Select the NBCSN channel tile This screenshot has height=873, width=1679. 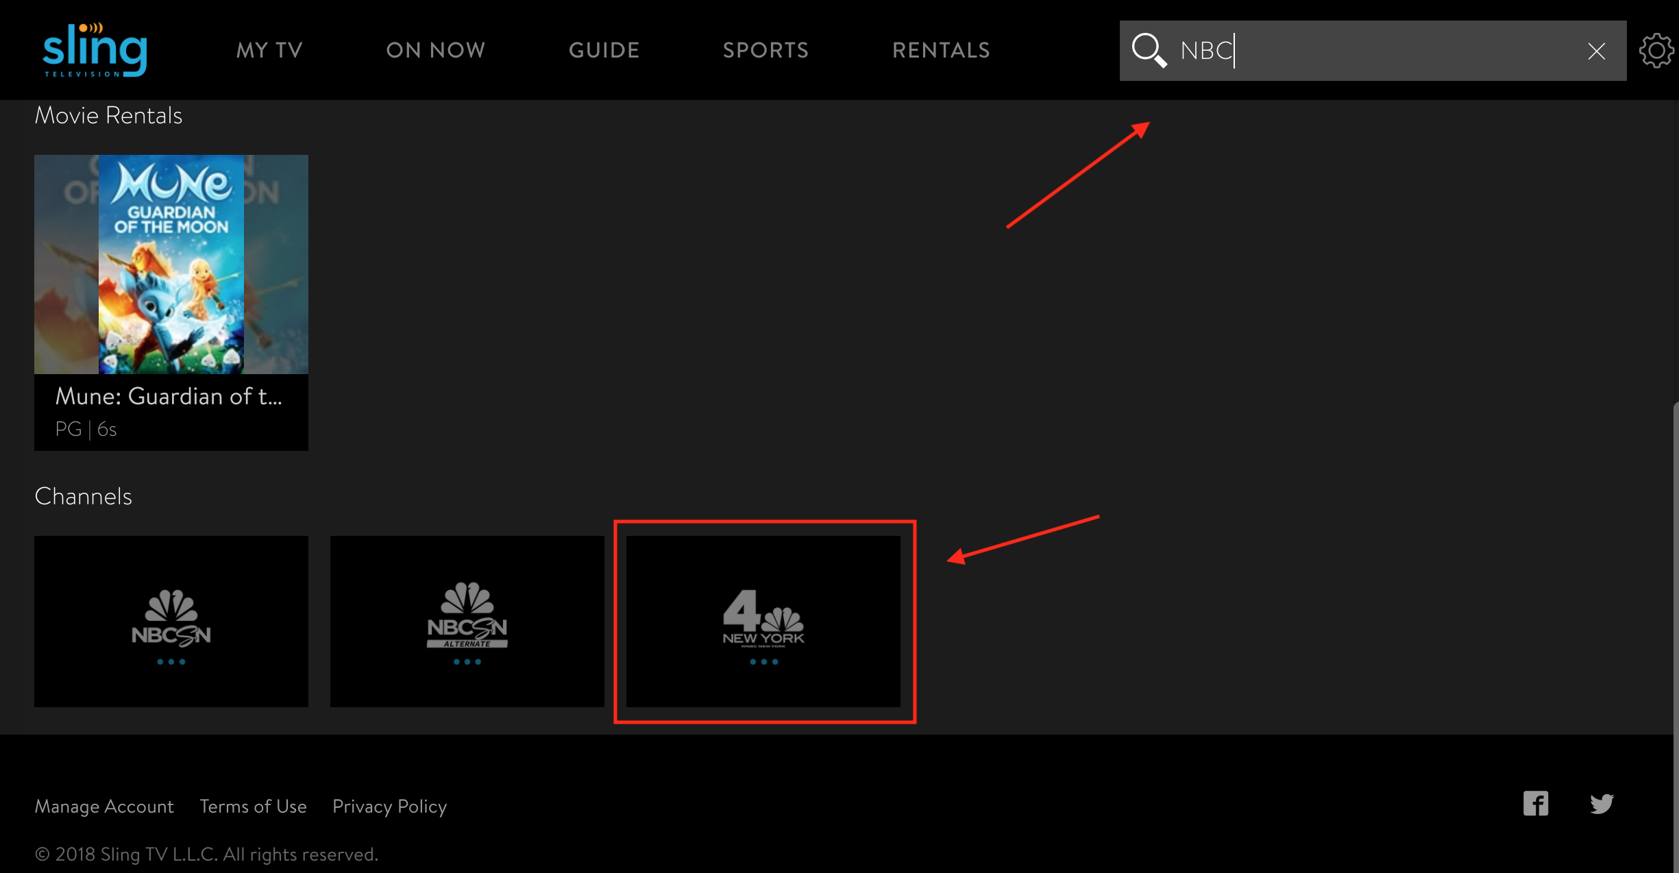click(x=171, y=622)
